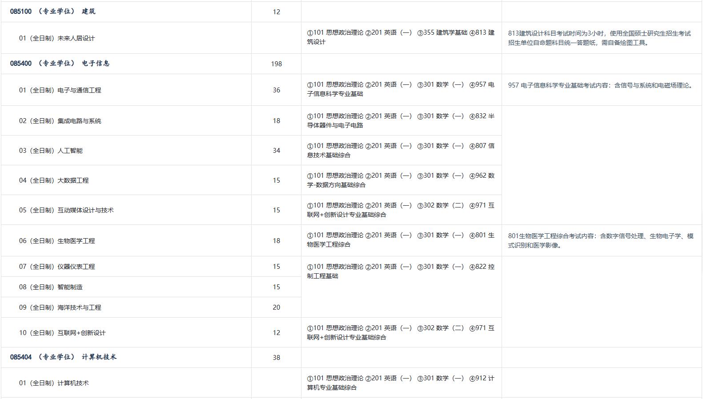Viewport: 703px width, 399px height.
Task: Click the 813 建筑设计 exam time remark
Action: tap(599, 38)
